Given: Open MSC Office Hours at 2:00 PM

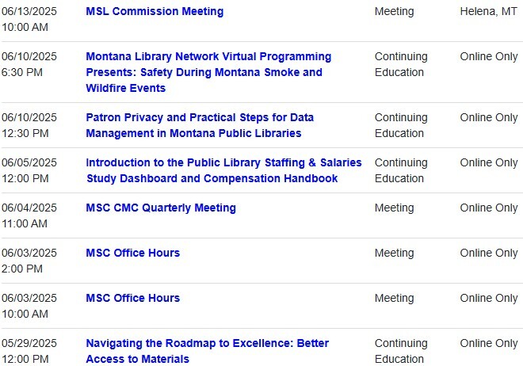Looking at the screenshot, I should (x=132, y=253).
